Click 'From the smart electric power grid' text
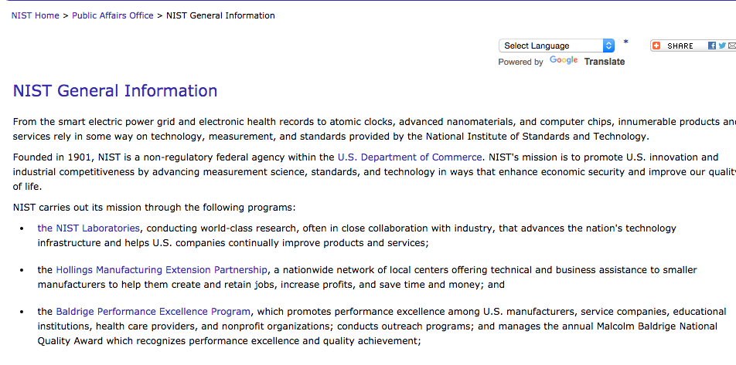 pos(375,130)
